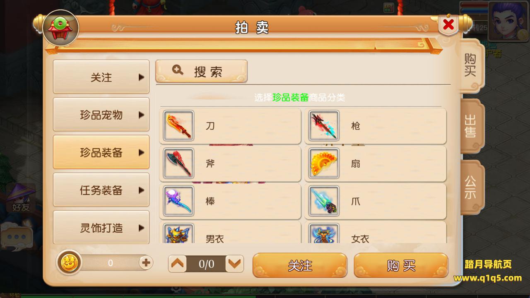Select the 棒 staff weapon icon

click(178, 201)
